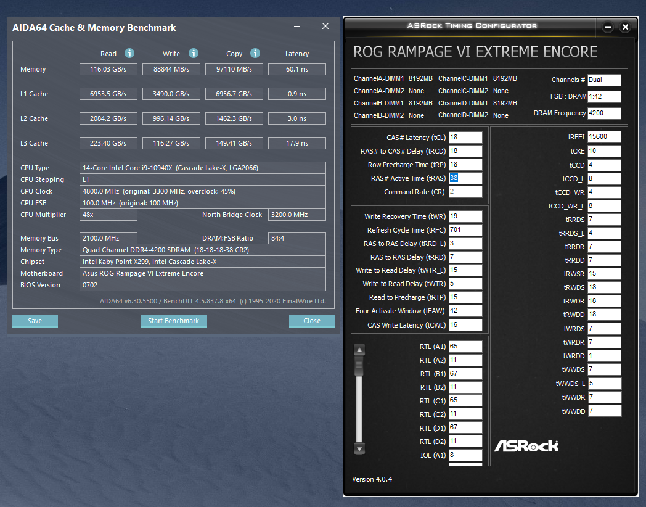Image resolution: width=646 pixels, height=507 pixels.
Task: Select the tWWDD value field
Action: 604,411
